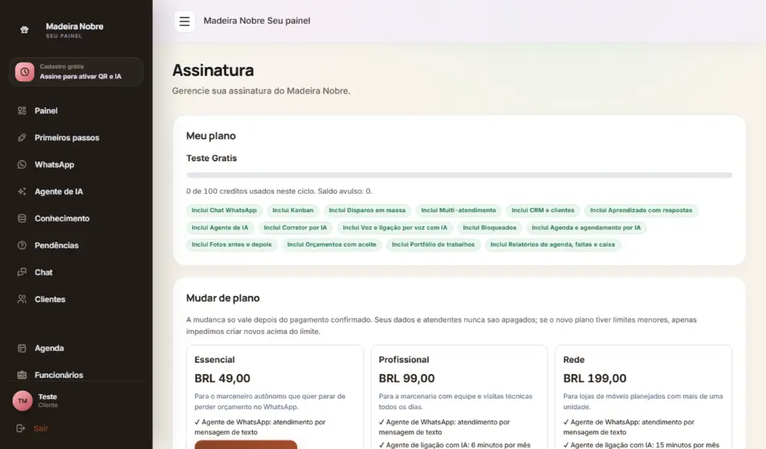Click the Painel dashboard icon
The height and width of the screenshot is (449, 766).
coord(22,111)
